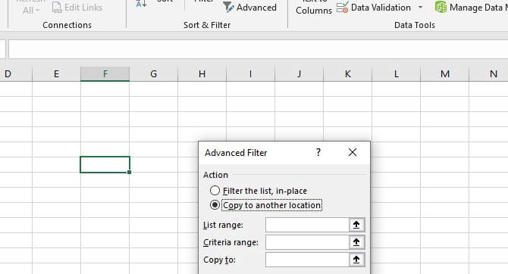The width and height of the screenshot is (508, 274).
Task: Click the Data Validation icon
Action: pos(342,7)
